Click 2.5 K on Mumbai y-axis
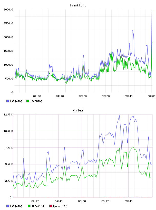156x210 pixels. pos(9,181)
